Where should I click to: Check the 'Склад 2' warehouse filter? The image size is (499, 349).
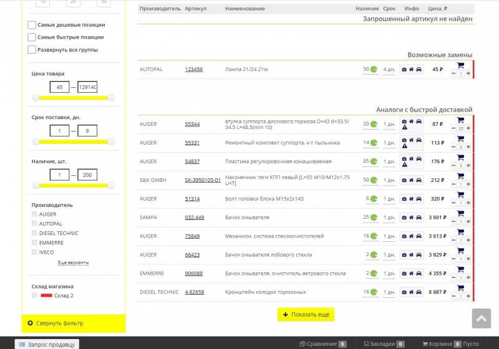[x=34, y=295]
